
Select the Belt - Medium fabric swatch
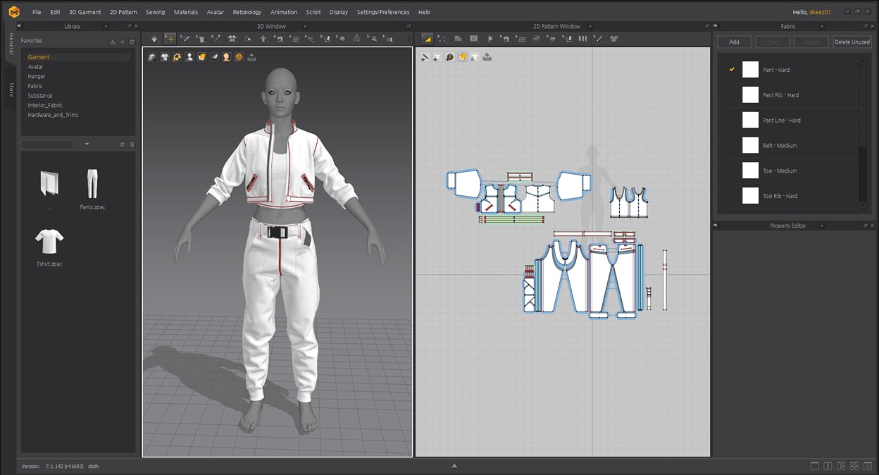750,145
